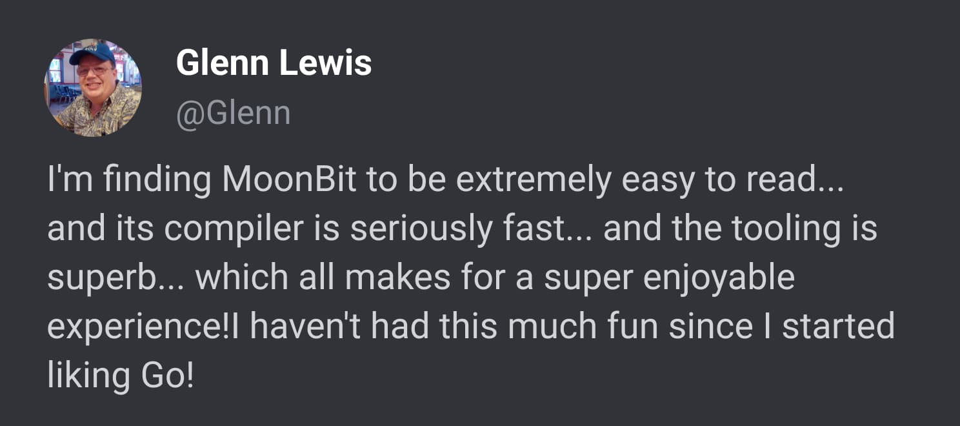
Task: Open Glenn Lewis's profile avatar photo
Action: point(93,88)
